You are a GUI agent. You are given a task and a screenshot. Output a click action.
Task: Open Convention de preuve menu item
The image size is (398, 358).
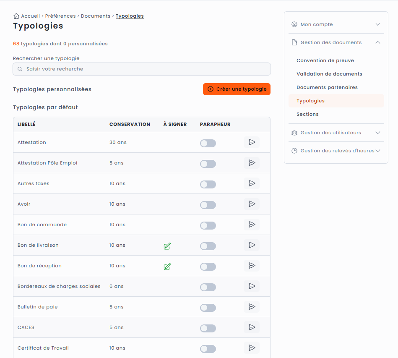pos(325,60)
